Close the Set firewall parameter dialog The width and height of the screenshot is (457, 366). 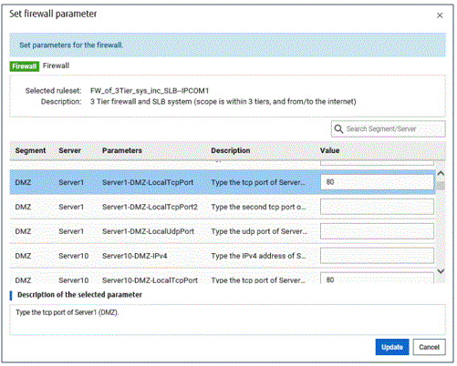tap(440, 15)
